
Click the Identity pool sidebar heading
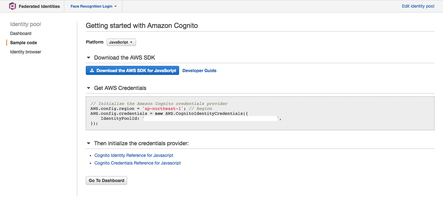click(25, 24)
